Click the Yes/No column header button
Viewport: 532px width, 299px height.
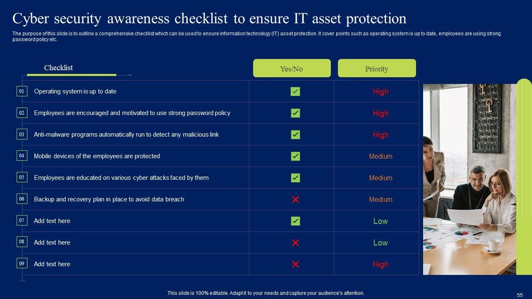click(x=292, y=69)
